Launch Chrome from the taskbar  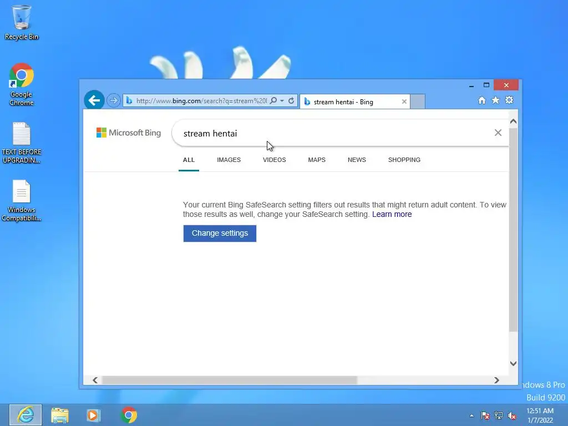coord(129,415)
